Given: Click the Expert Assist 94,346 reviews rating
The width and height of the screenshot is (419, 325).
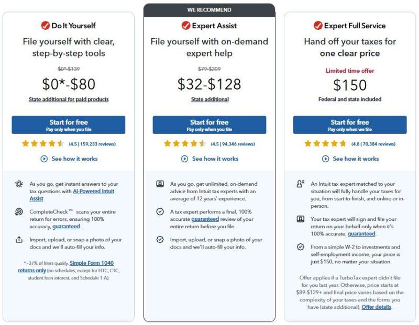Looking at the screenshot, I should pos(233,144).
